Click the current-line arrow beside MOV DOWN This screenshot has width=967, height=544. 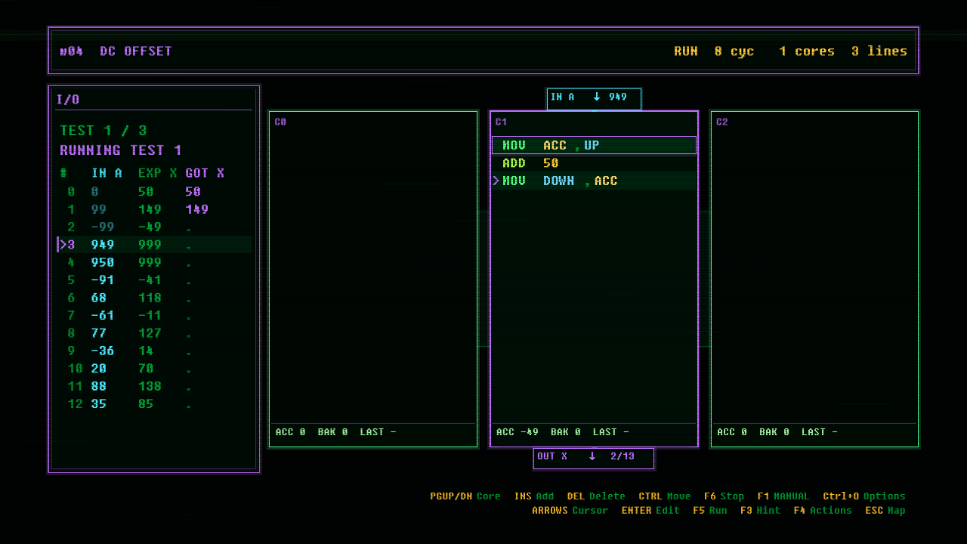[496, 181]
